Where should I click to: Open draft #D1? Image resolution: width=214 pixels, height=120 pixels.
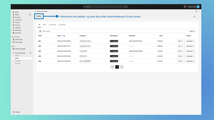pos(39,41)
